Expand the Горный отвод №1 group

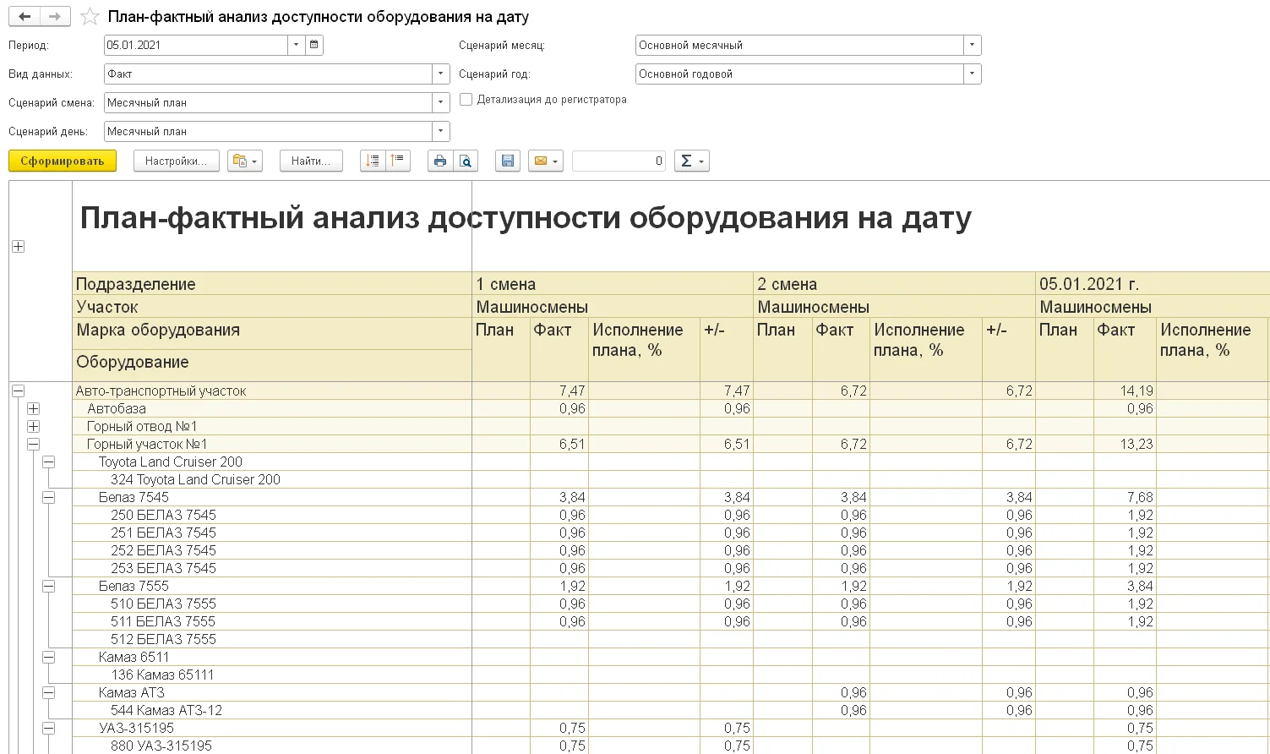point(33,427)
